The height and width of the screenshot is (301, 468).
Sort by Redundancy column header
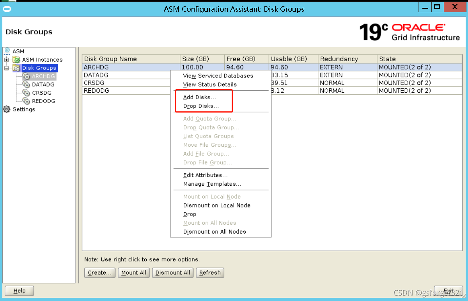point(347,59)
